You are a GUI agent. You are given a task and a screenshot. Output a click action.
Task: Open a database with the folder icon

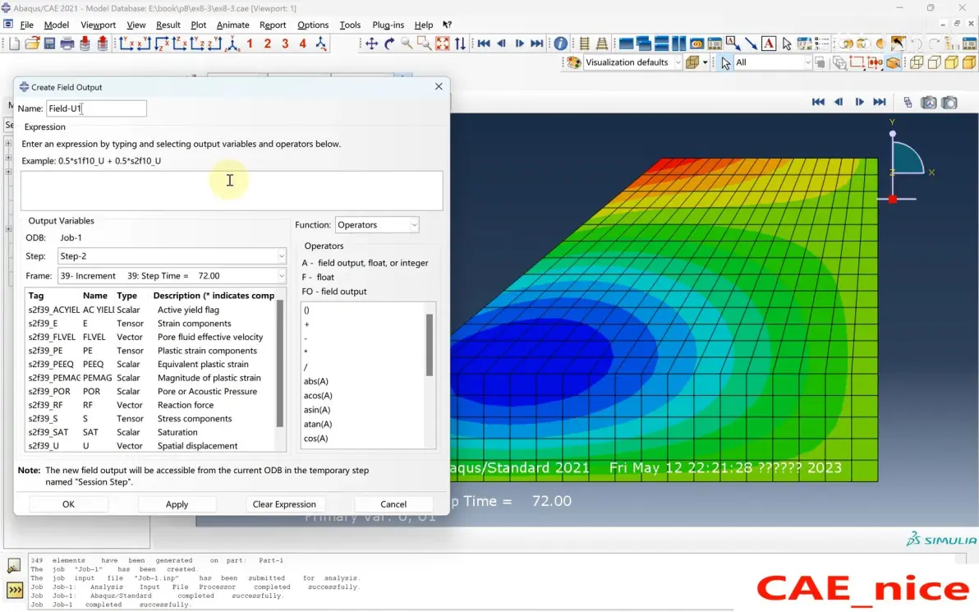click(x=32, y=44)
